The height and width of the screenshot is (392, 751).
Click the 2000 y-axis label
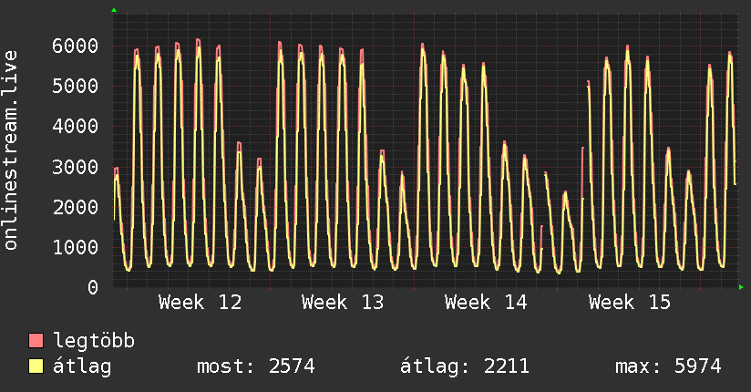click(76, 207)
